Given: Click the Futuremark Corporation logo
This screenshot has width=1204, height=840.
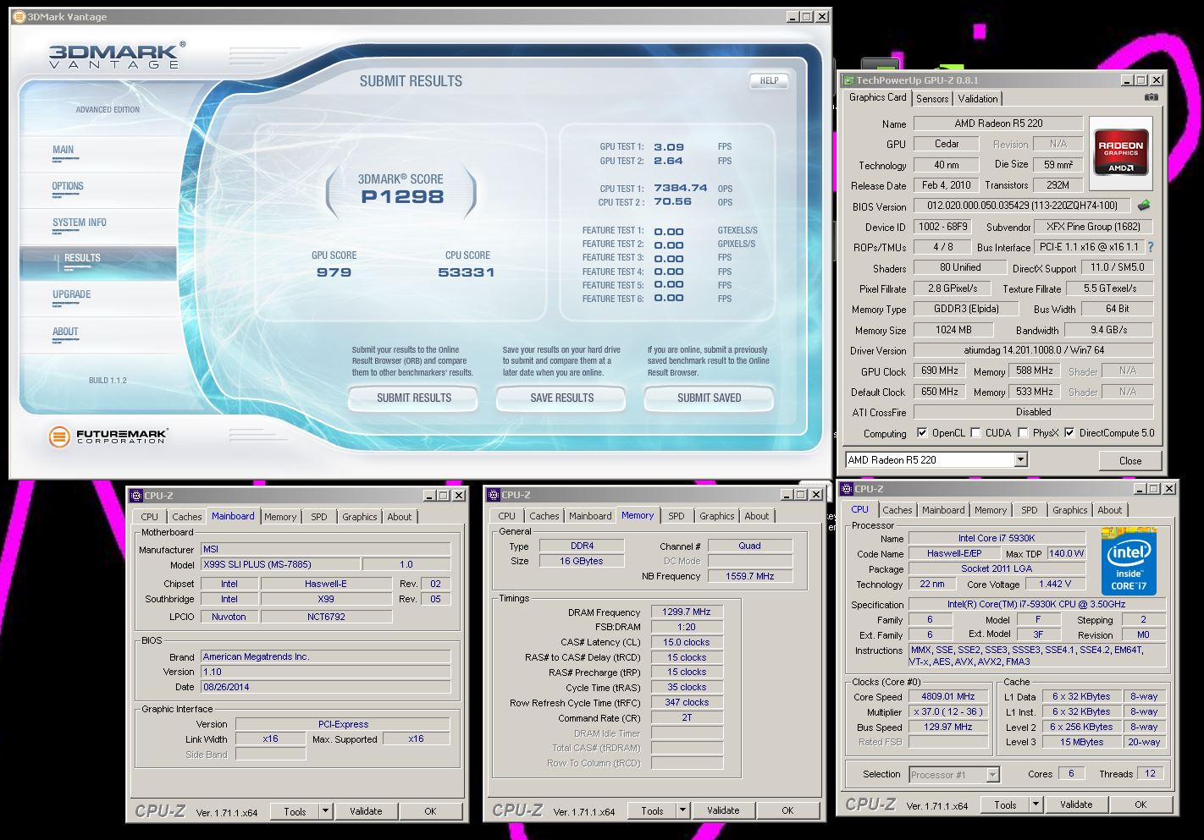Looking at the screenshot, I should click(x=108, y=436).
